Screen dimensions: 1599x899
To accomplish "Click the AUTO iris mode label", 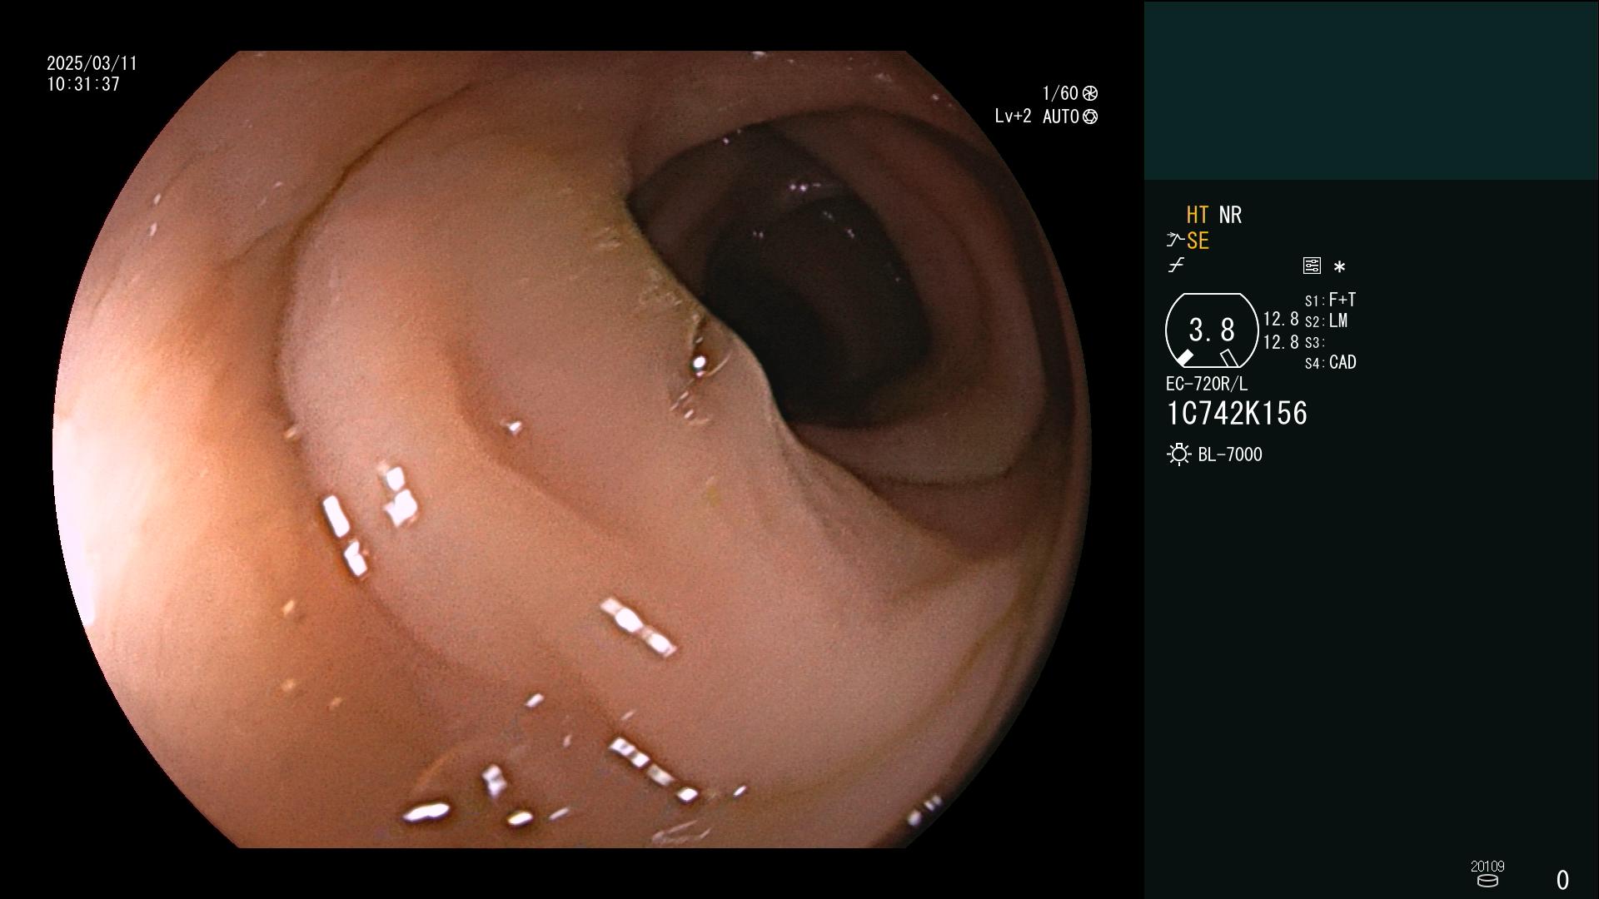I will (1060, 117).
